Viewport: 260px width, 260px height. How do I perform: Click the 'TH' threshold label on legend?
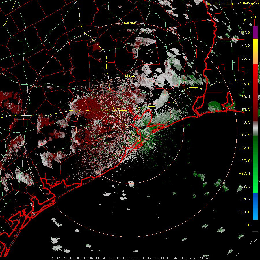248,225
